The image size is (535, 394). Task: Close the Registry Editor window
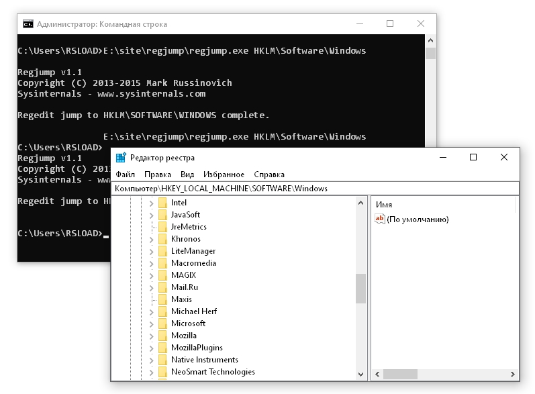click(504, 157)
